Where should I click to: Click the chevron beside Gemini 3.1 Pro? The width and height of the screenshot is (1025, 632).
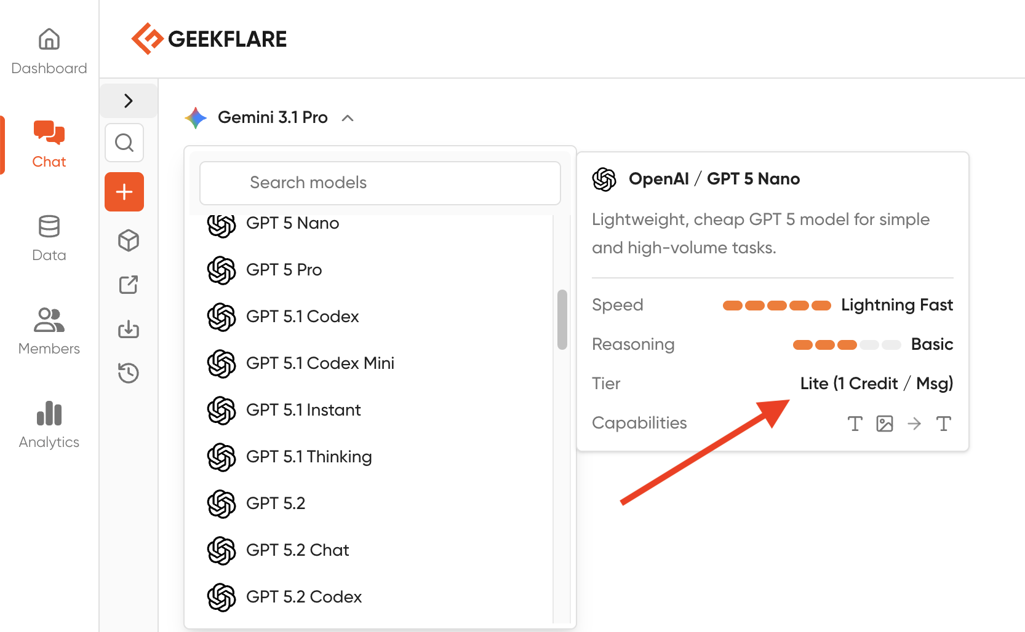pos(348,118)
